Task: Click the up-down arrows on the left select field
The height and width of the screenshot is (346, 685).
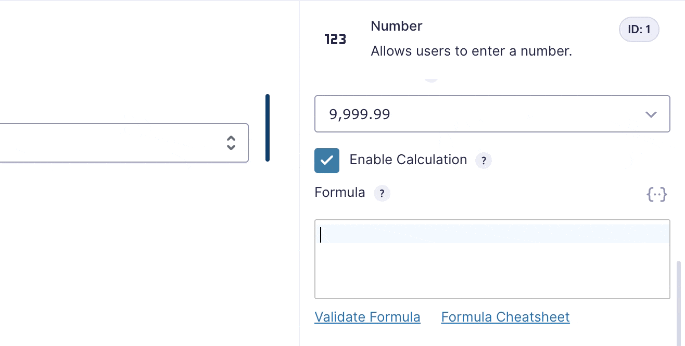Action: click(231, 143)
